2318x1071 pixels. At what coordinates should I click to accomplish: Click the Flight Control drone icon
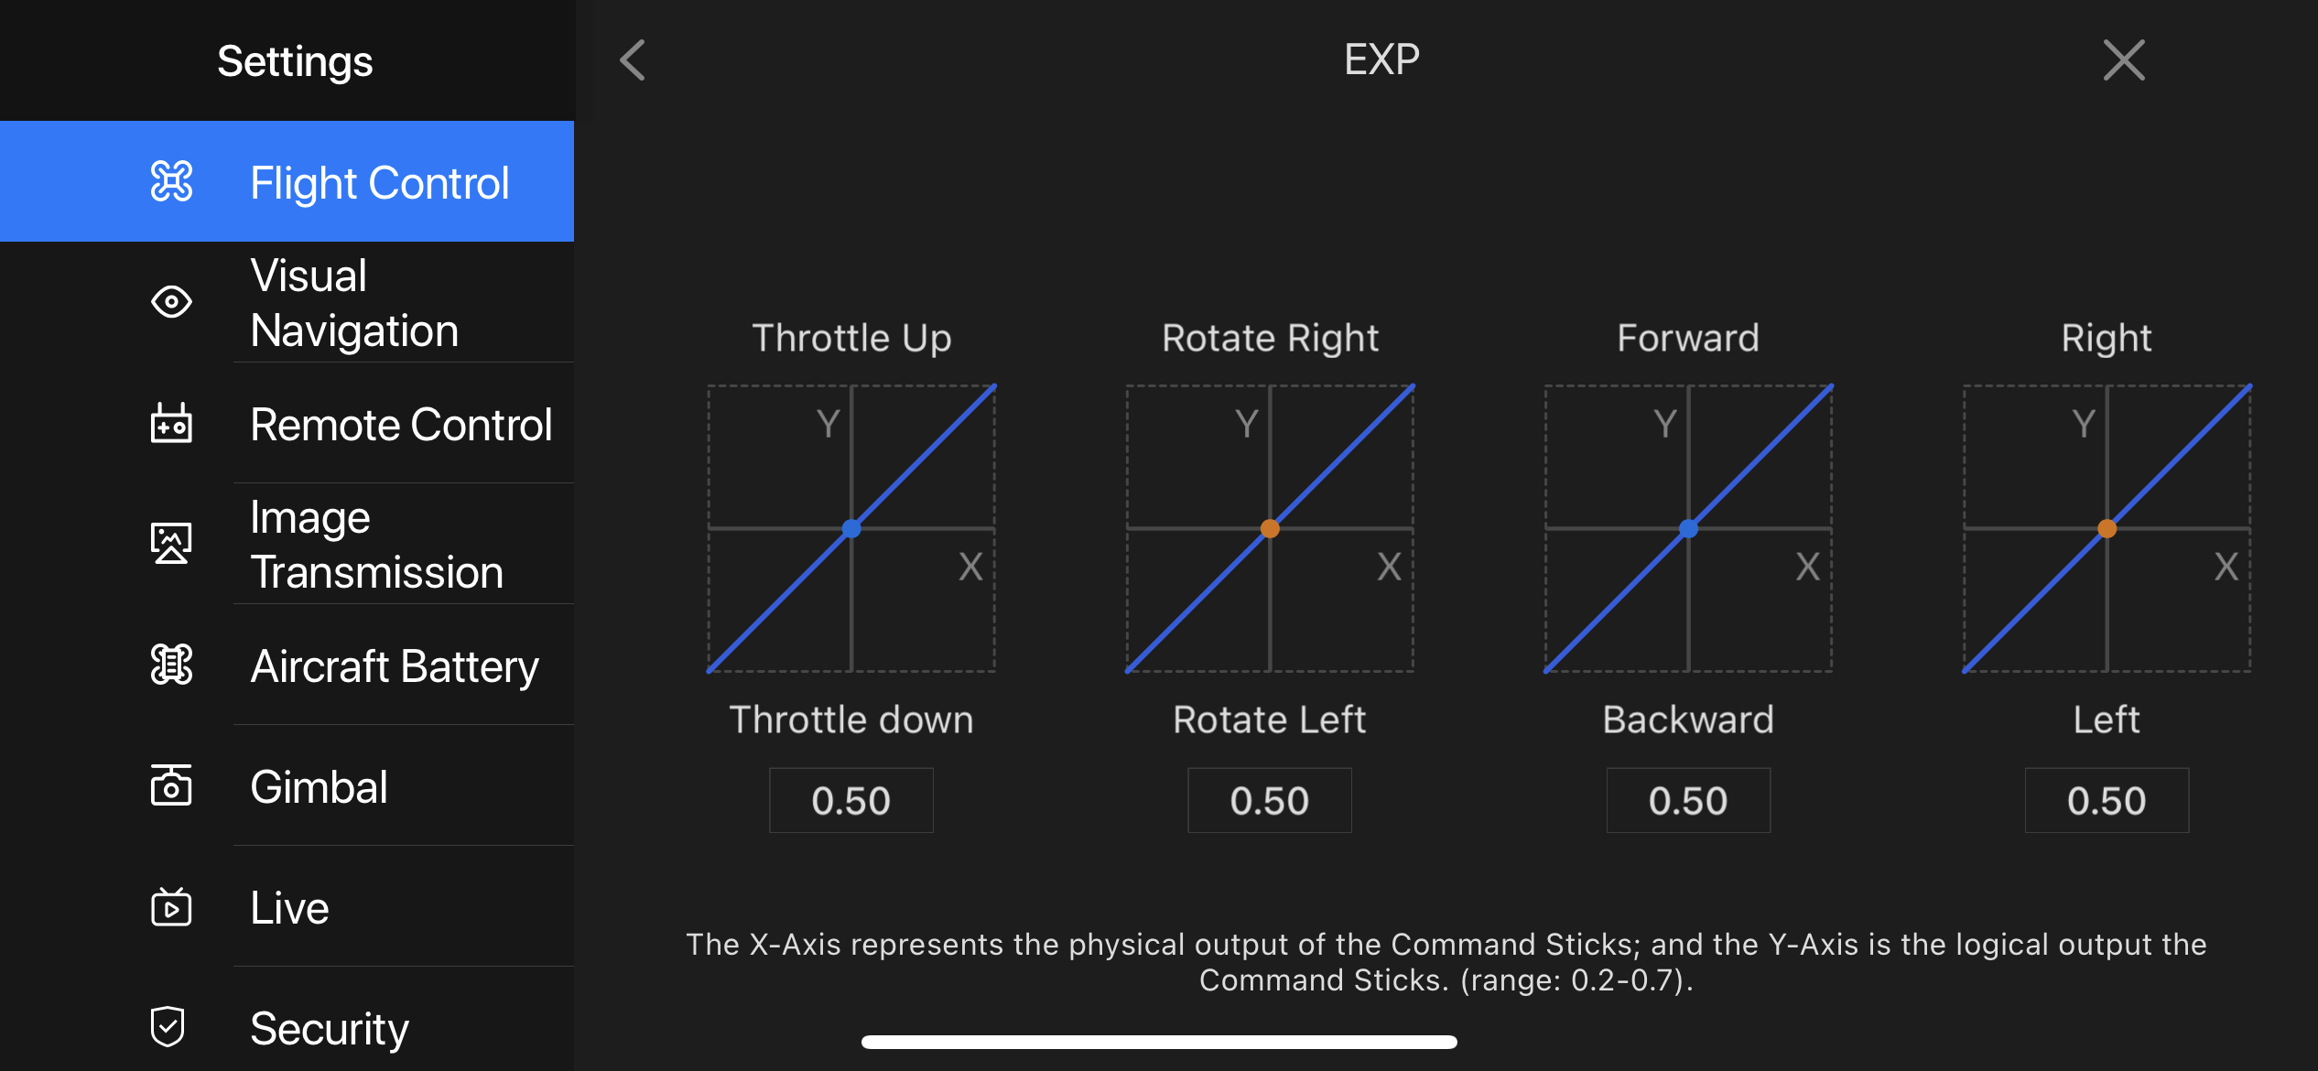point(171,181)
